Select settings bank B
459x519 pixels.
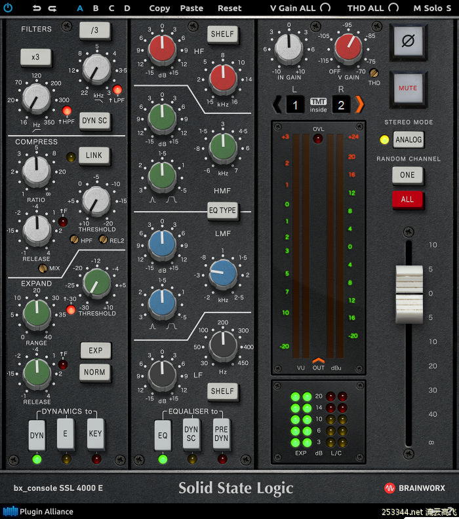[96, 9]
